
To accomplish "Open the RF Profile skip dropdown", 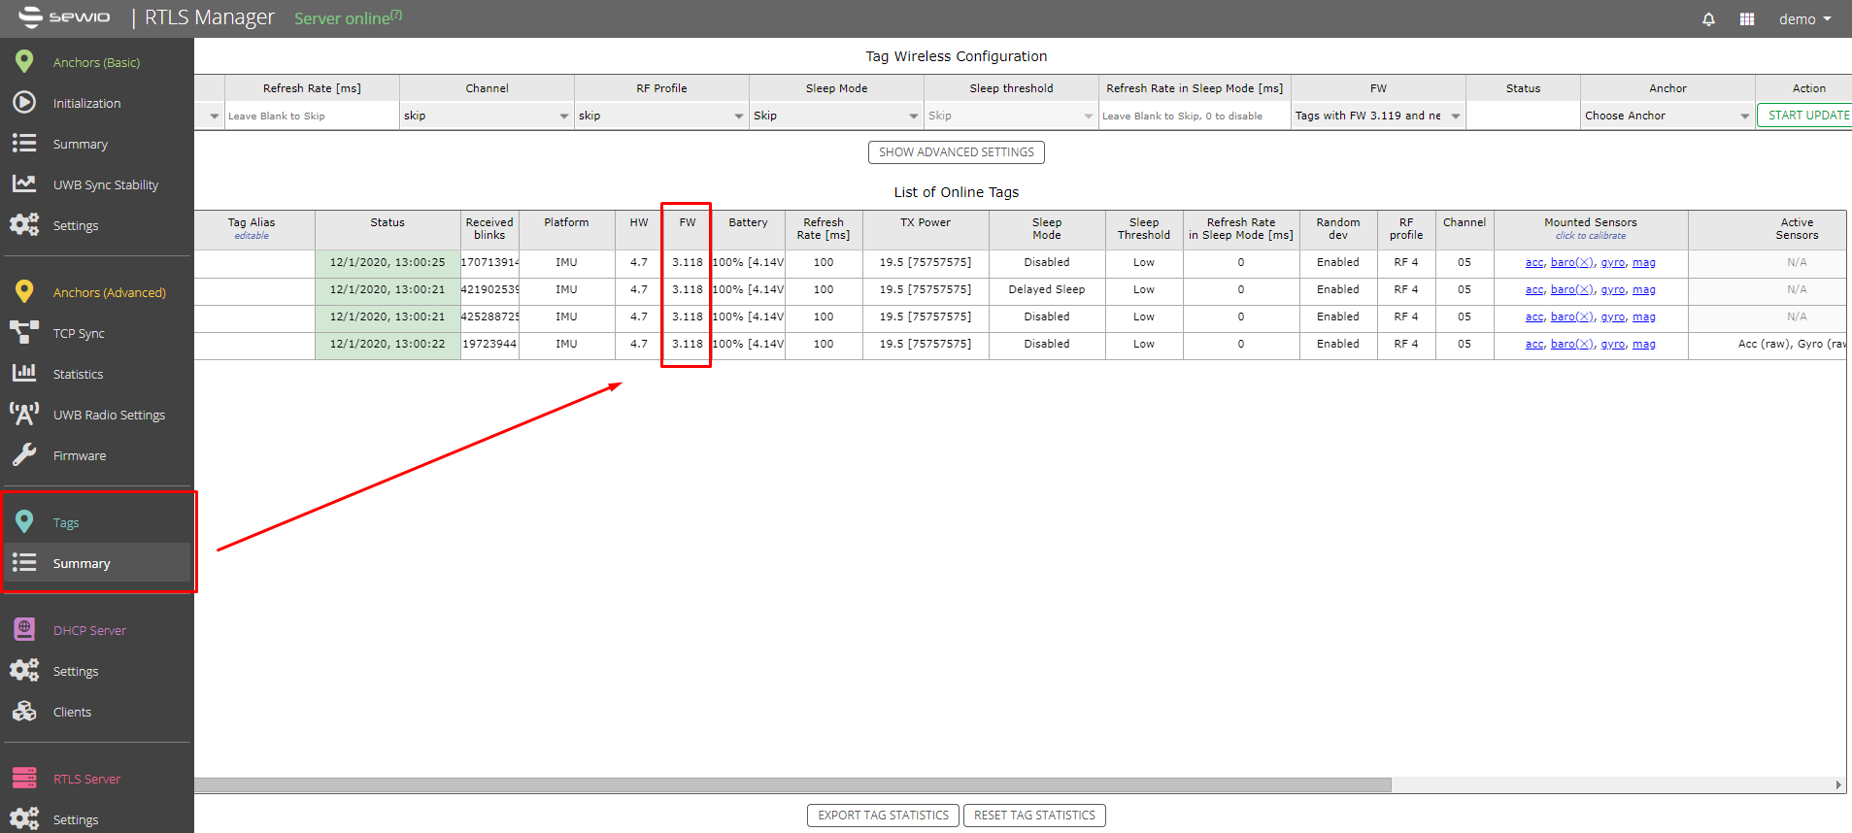I will [x=661, y=116].
